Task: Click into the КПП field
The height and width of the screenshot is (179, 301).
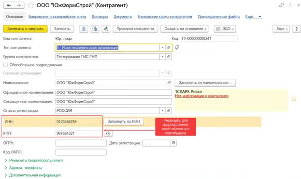Action: point(78,133)
